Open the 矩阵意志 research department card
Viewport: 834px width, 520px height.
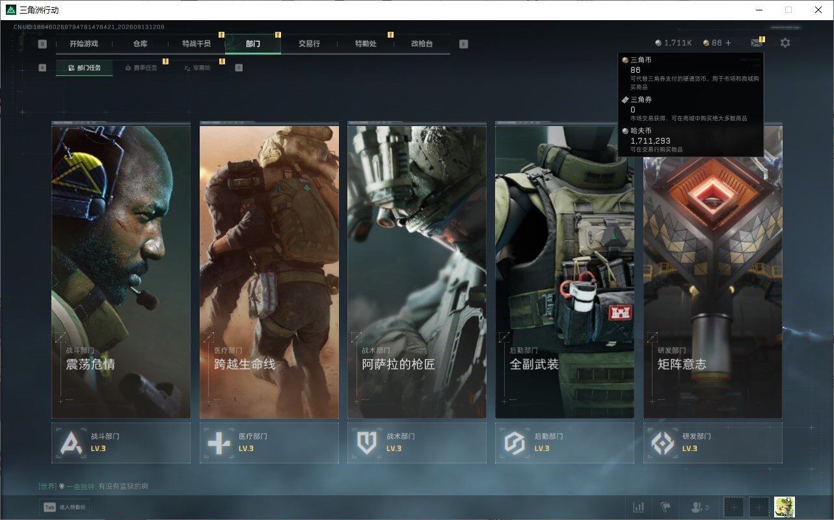click(x=713, y=272)
